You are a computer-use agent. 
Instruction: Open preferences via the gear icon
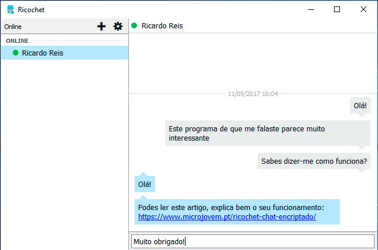tap(118, 26)
